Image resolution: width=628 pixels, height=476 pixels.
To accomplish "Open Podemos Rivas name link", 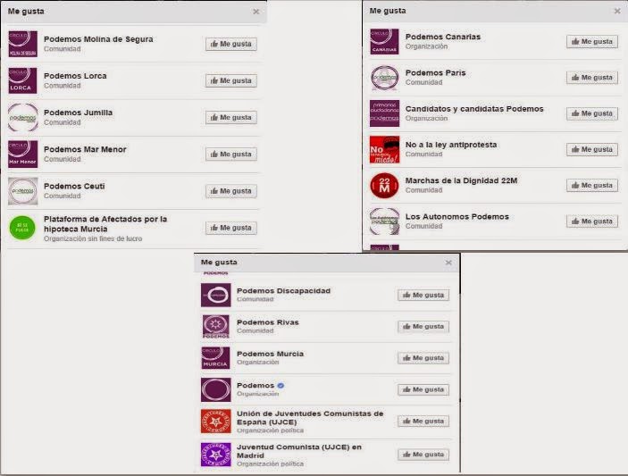I will 267,322.
